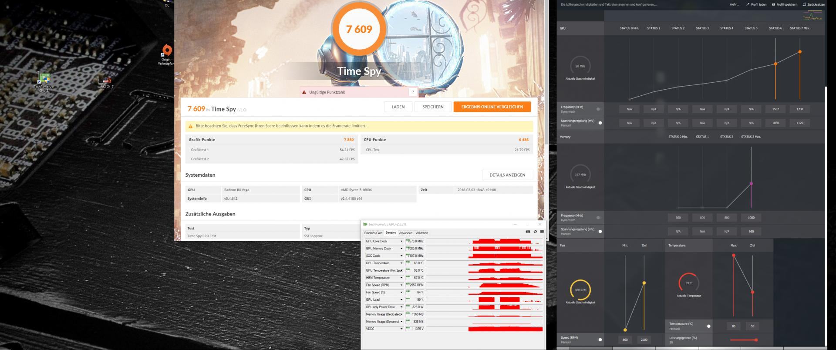Open the GPU-Z hamburger menu
Viewport: 836px width, 350px height.
click(x=542, y=232)
